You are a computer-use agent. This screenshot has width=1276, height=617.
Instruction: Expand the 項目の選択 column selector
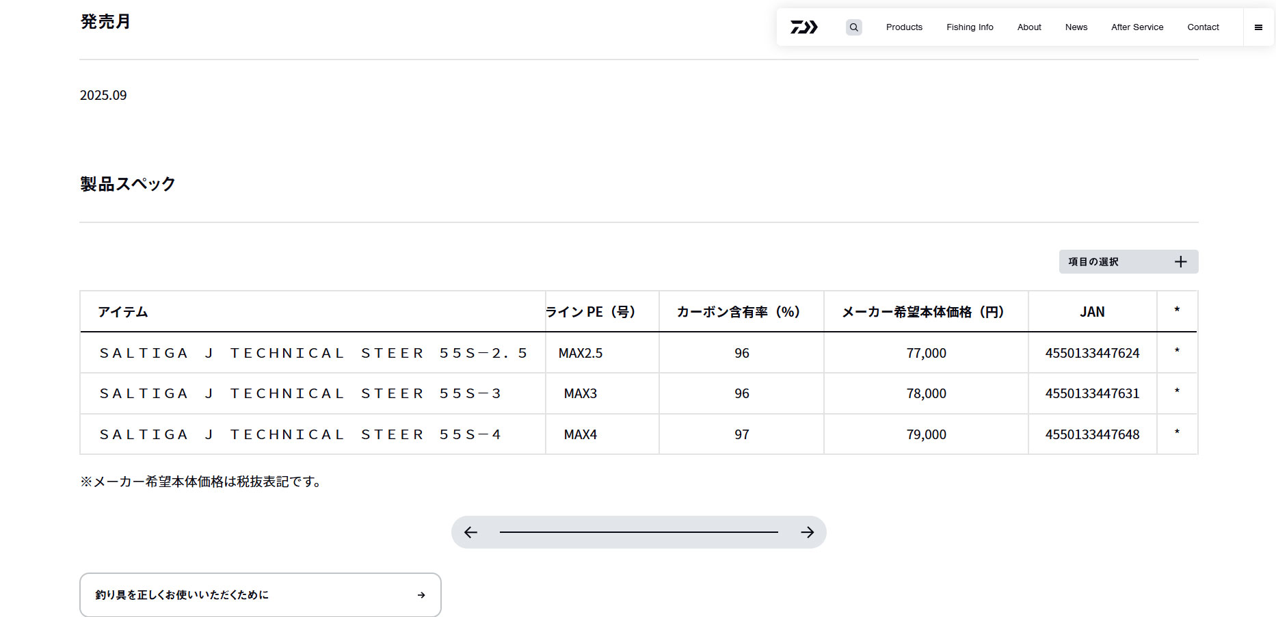(x=1128, y=262)
